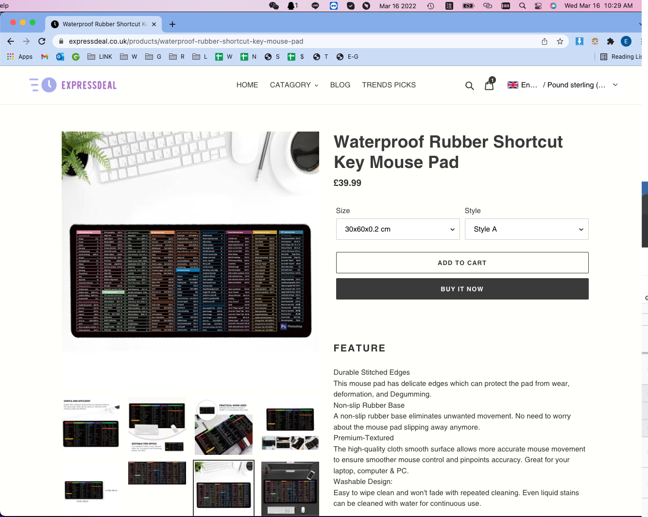Viewport: 648px width, 517px height.
Task: Open the Outlook bookmark
Action: pos(60,57)
